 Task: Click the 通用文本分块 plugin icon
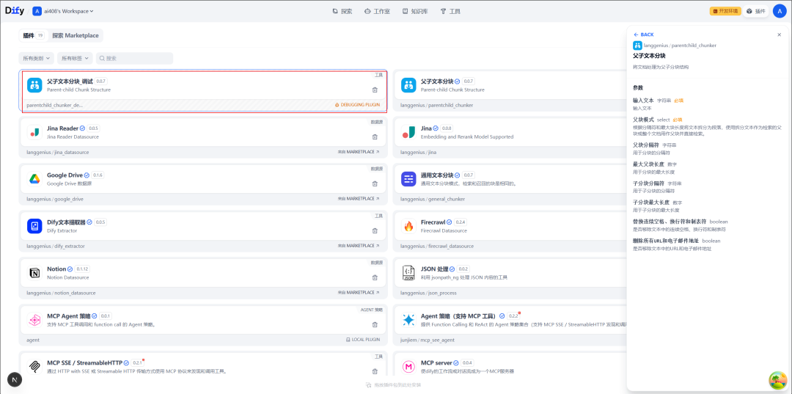coord(408,179)
